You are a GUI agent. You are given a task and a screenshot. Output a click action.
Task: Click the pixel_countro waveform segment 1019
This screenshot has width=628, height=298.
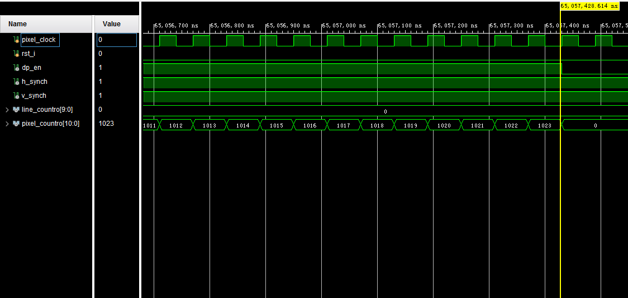click(411, 125)
